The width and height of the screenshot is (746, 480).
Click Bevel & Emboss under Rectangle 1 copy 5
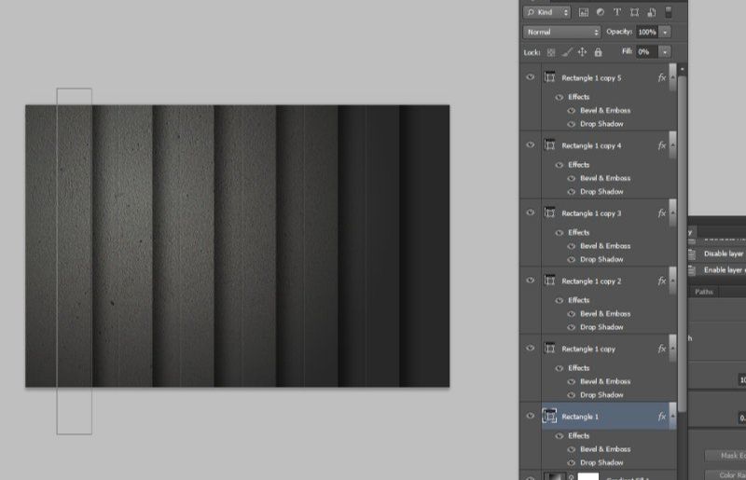click(605, 110)
